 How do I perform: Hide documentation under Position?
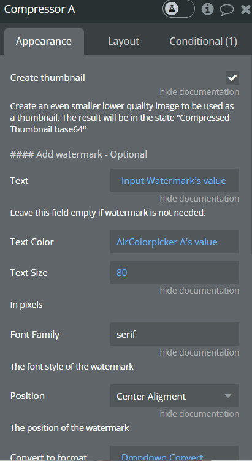coord(199,414)
